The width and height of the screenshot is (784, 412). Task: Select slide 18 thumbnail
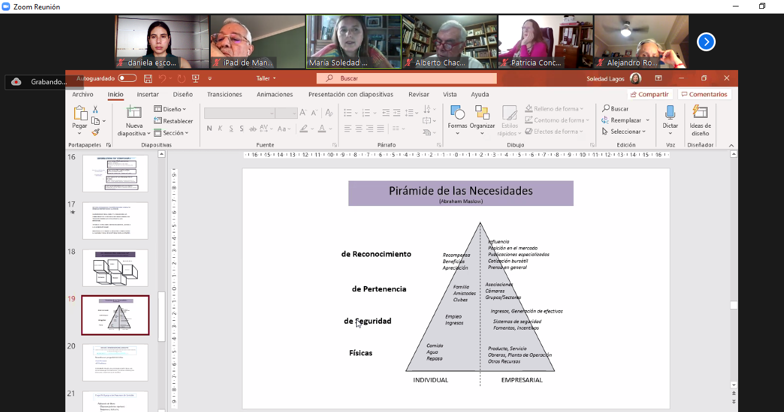point(115,268)
